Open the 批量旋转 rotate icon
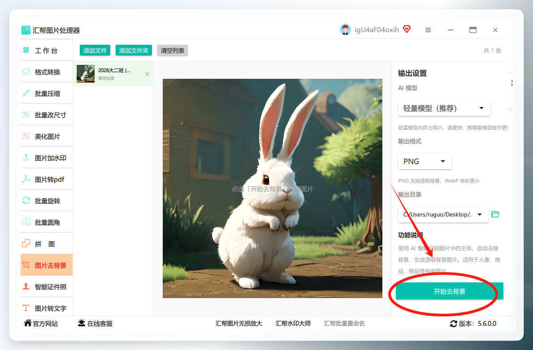533x350 pixels. [x=26, y=201]
